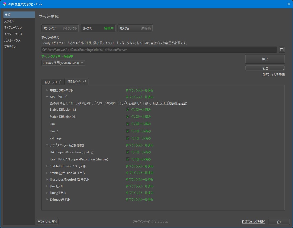The height and width of the screenshot is (228, 293).
Task: Expand the Fluxモデル section
Action: click(x=47, y=186)
